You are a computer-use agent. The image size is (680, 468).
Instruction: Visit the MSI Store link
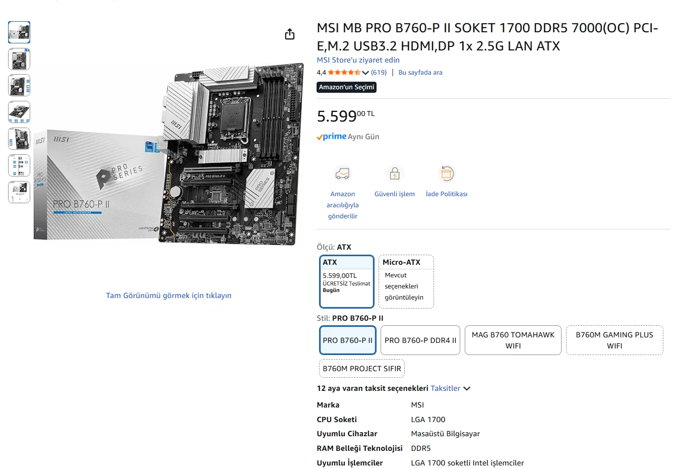(358, 60)
